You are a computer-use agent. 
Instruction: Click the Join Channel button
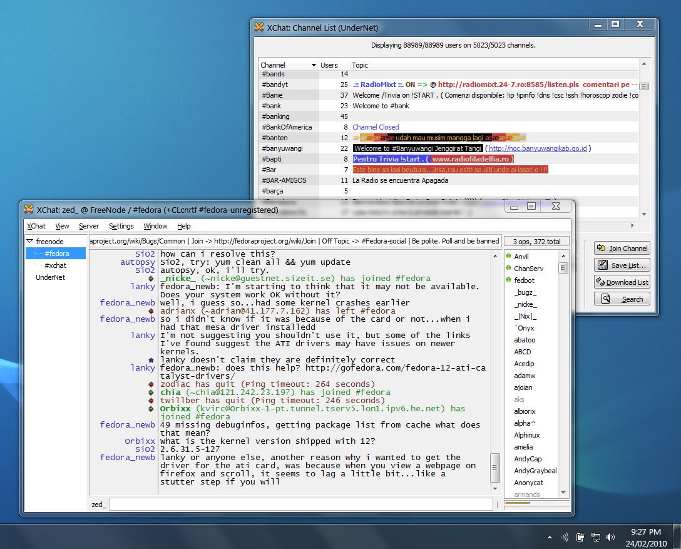622,248
